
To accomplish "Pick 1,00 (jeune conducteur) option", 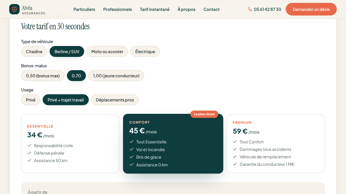I will click(116, 76).
